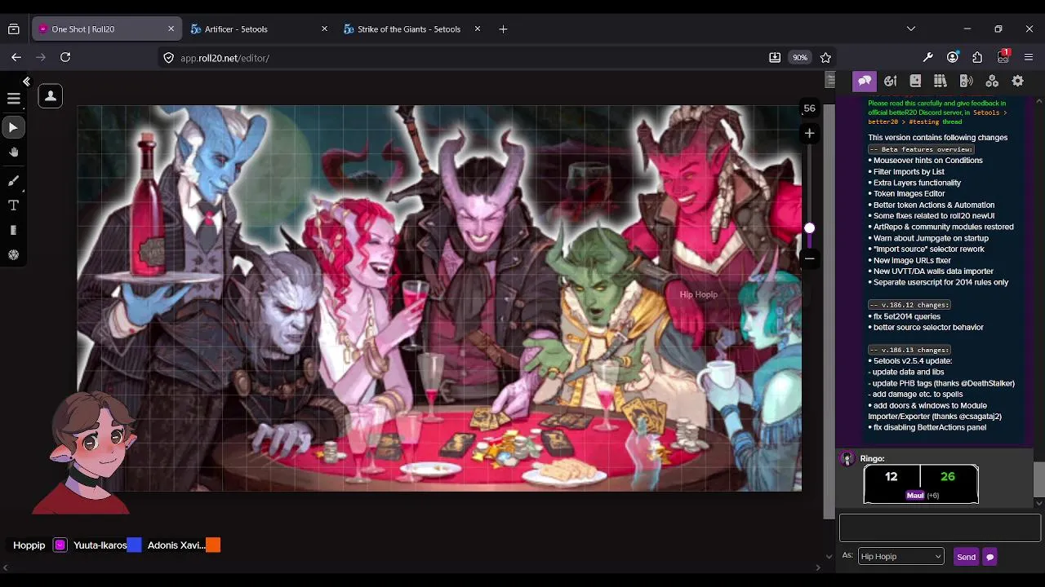Viewport: 1045px width, 587px height.
Task: Click the 90% zoom indicator
Action: (800, 58)
